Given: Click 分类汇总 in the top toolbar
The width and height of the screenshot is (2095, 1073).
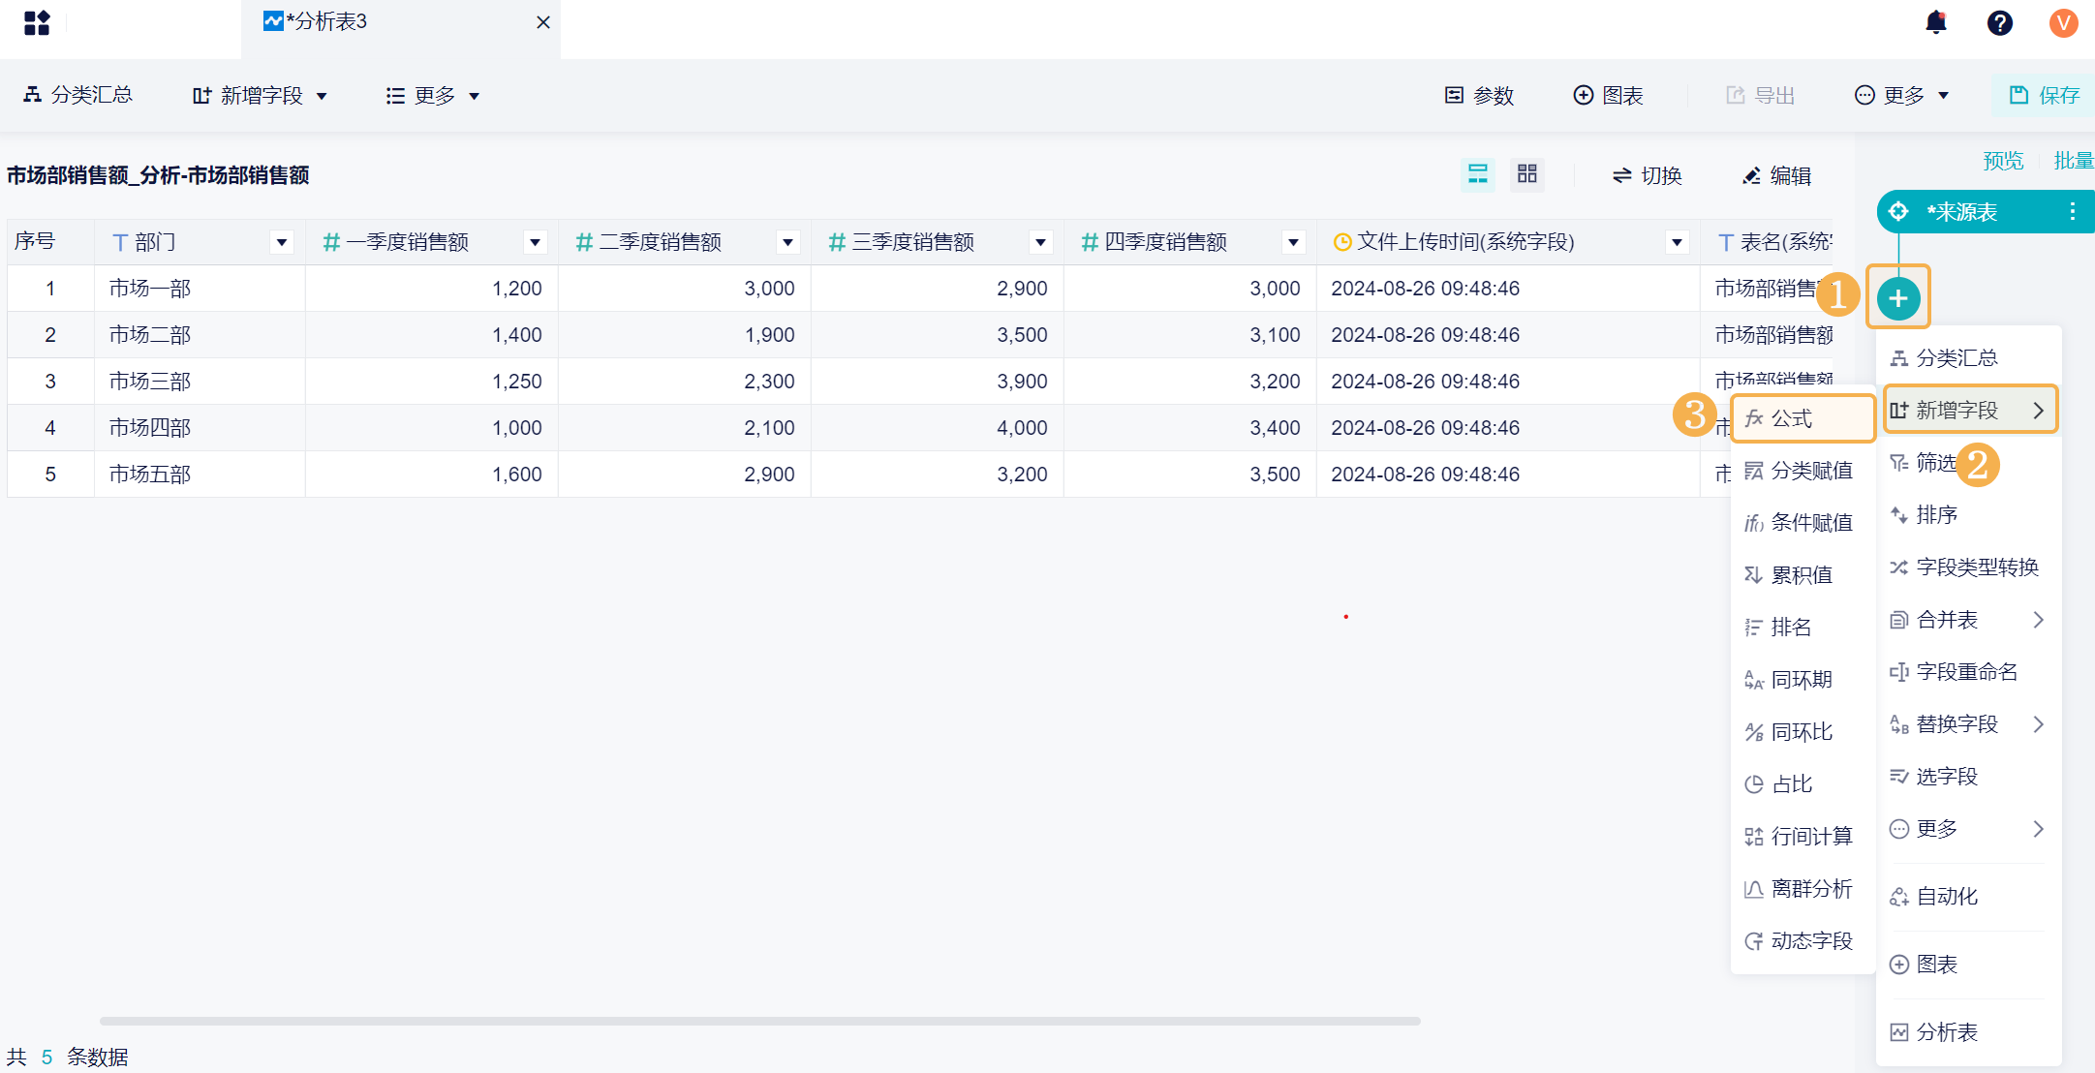Looking at the screenshot, I should (78, 95).
